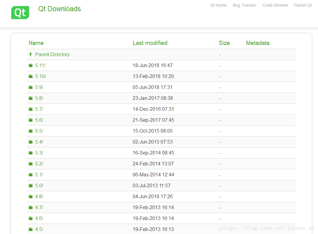
Task: Click the date 02-Jun-2015 07:53
Action: click(153, 142)
